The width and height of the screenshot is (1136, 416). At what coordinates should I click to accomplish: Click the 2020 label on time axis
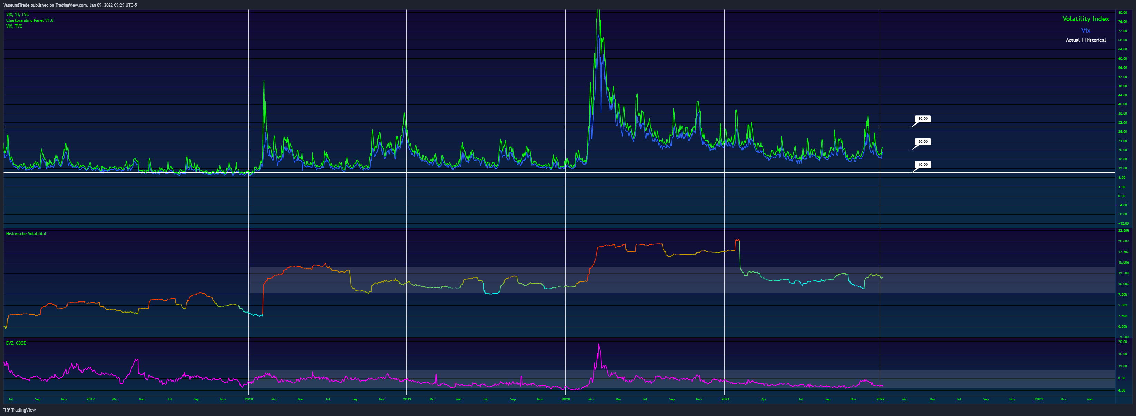click(x=566, y=399)
